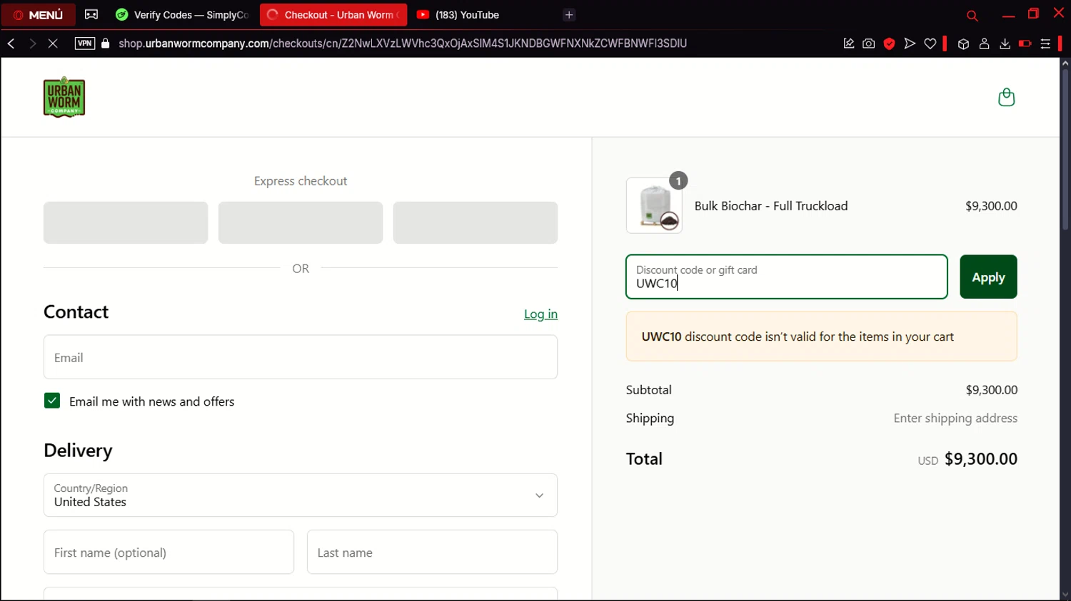Click the Contact section heading
Image resolution: width=1071 pixels, height=601 pixels.
tap(76, 312)
